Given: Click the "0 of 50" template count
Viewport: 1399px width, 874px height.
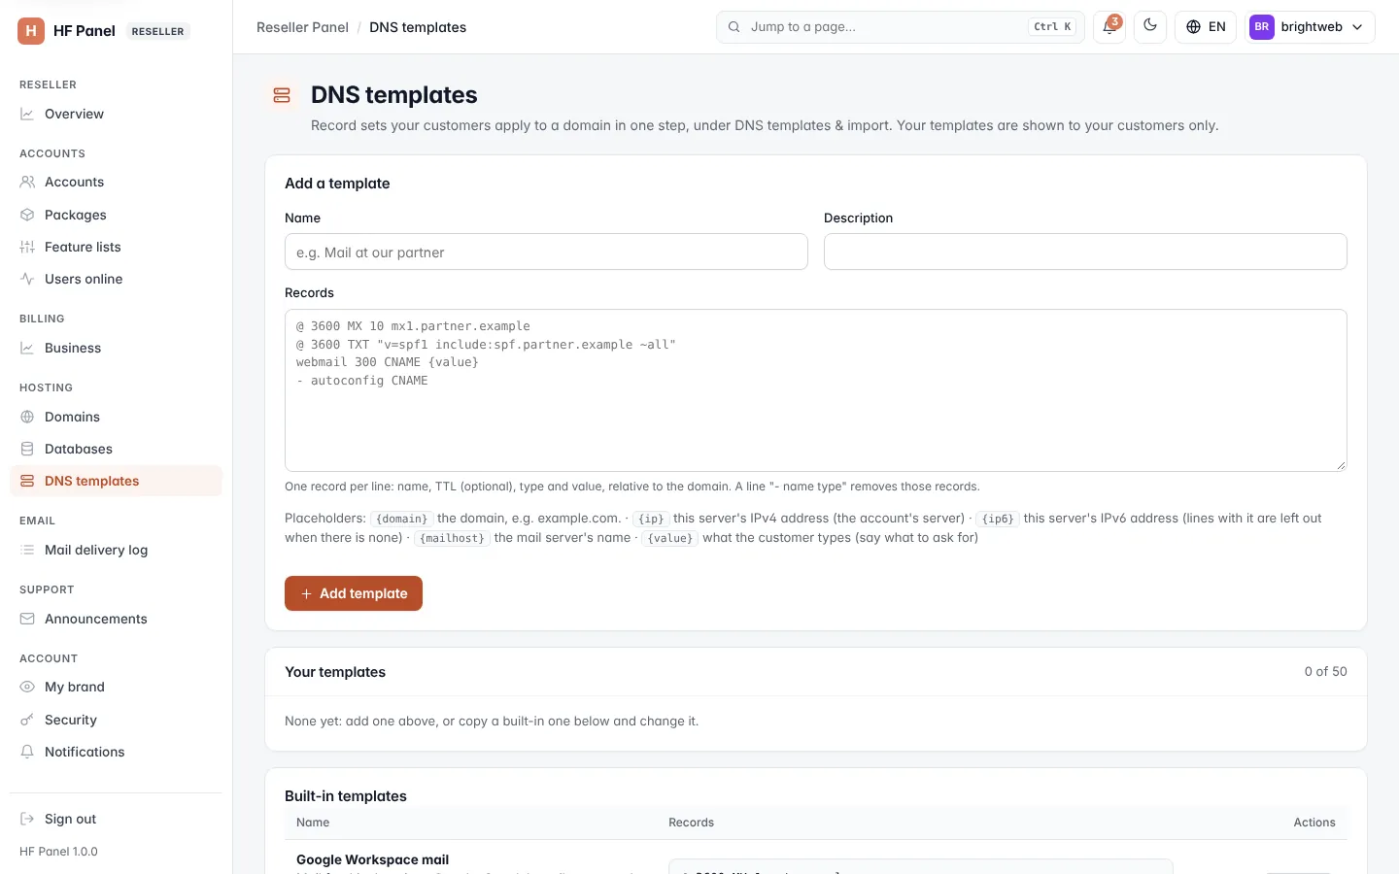Looking at the screenshot, I should [1325, 671].
